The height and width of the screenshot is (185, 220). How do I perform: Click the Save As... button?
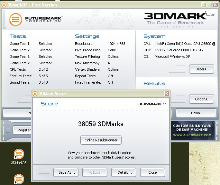66,172
